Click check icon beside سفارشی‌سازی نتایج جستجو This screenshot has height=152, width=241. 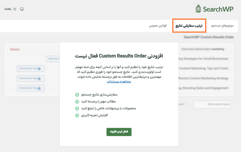pos(77,95)
